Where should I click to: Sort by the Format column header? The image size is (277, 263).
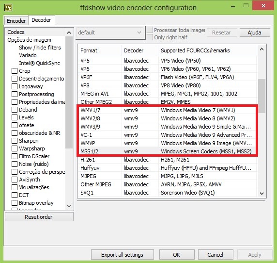tap(99, 50)
